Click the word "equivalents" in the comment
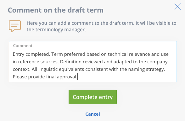 click(x=71, y=69)
